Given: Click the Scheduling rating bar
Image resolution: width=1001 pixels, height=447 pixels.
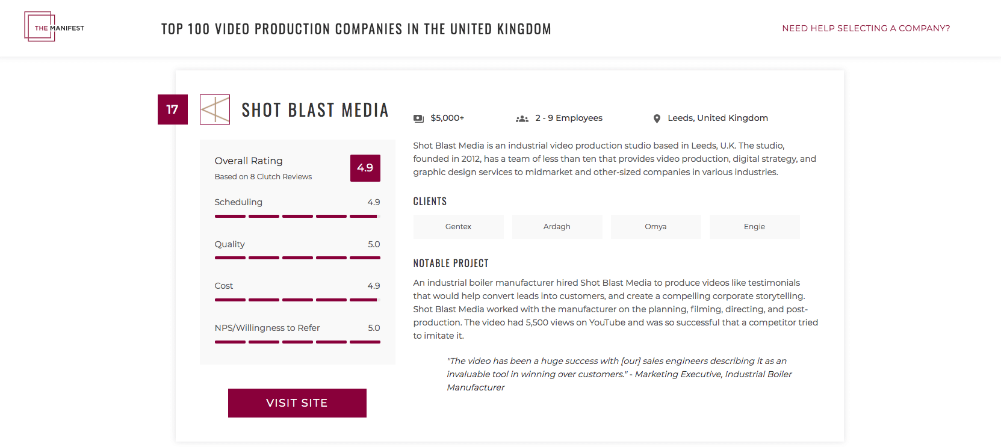Looking at the screenshot, I should pyautogui.click(x=297, y=216).
